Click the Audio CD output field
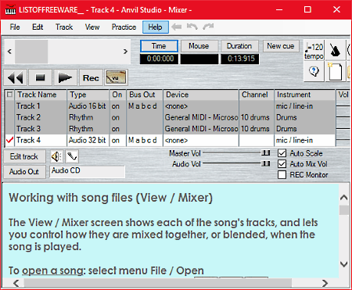The width and height of the screenshot is (352, 290). (x=88, y=172)
